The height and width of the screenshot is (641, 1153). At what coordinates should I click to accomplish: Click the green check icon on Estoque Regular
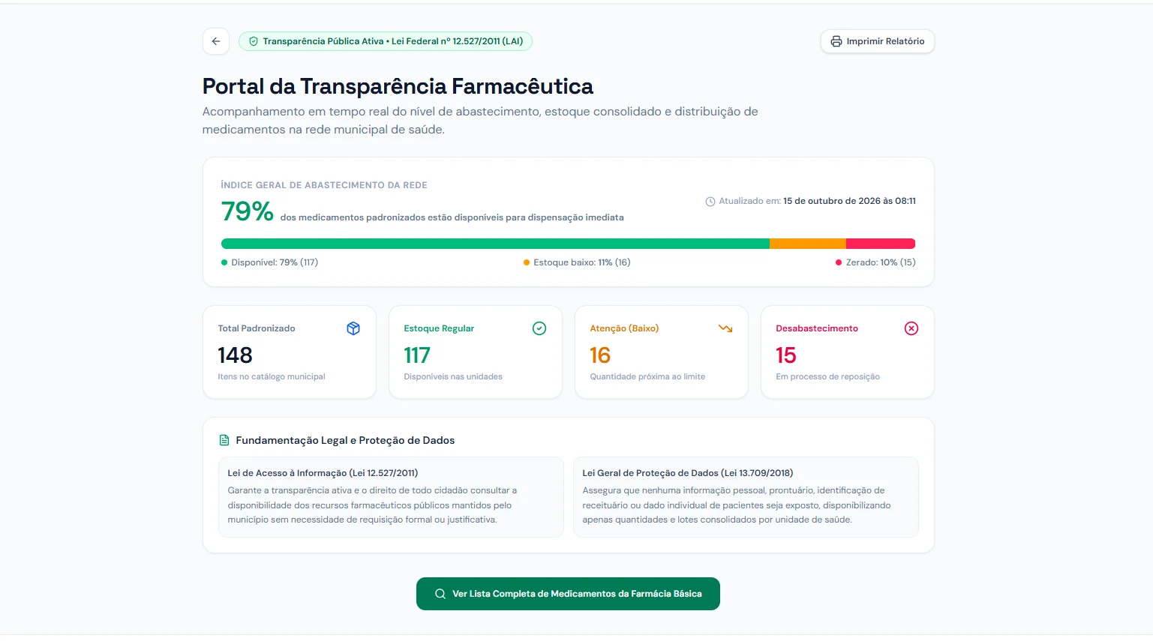tap(539, 328)
